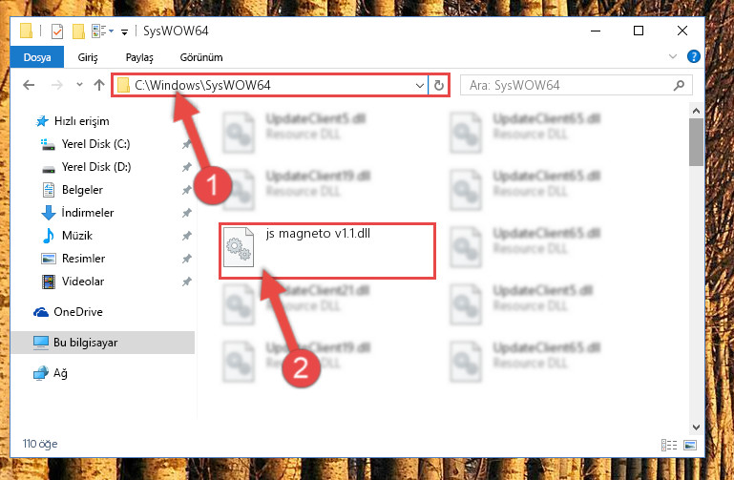This screenshot has width=734, height=480.
Task: Unpin Belgeler from quick access
Action: (187, 190)
